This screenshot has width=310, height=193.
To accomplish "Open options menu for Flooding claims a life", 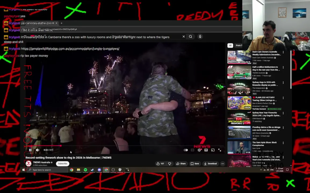I will pos(283,128).
